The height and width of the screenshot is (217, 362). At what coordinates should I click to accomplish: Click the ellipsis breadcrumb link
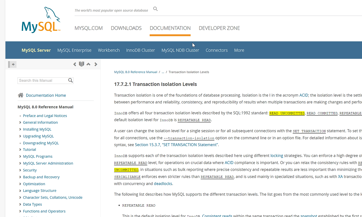click(x=163, y=72)
